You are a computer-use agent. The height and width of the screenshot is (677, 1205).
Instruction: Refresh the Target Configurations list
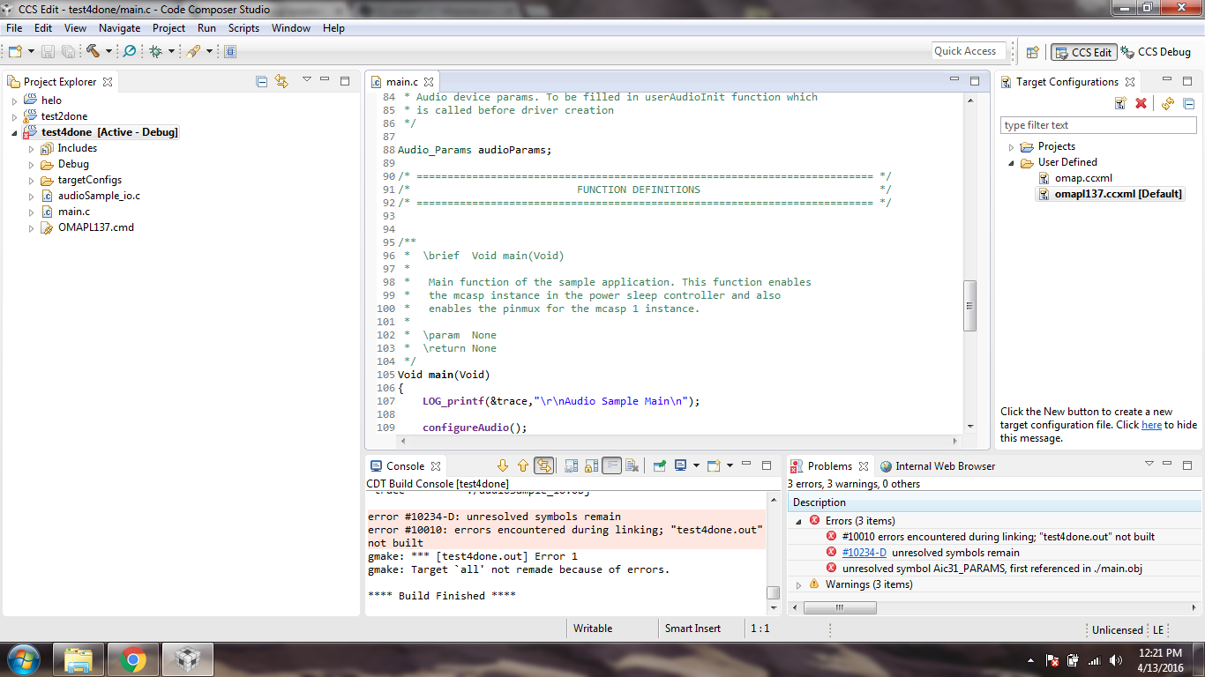pos(1168,103)
